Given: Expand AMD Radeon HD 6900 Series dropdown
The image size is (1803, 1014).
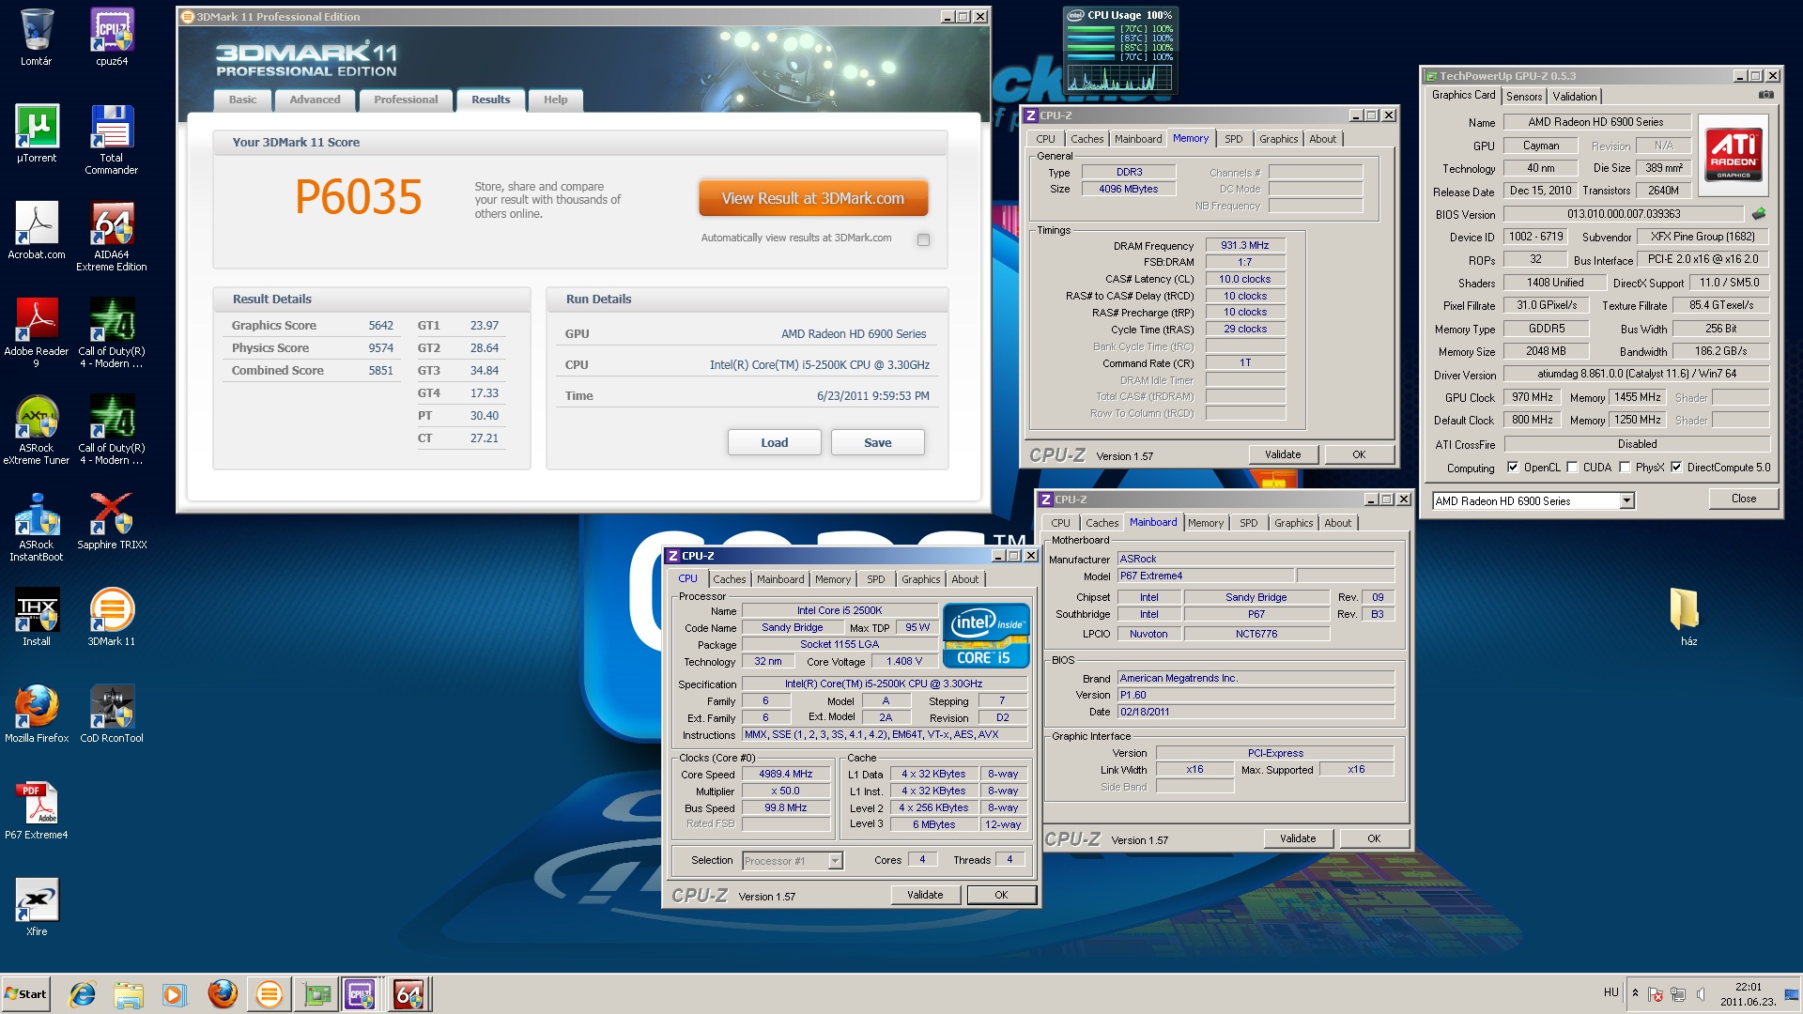Looking at the screenshot, I should point(1626,501).
